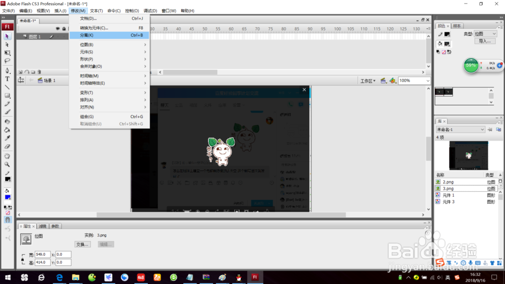Screen dimensions: 505x284
Task: Select the Ink Bottle tool
Action: pyautogui.click(x=7, y=122)
